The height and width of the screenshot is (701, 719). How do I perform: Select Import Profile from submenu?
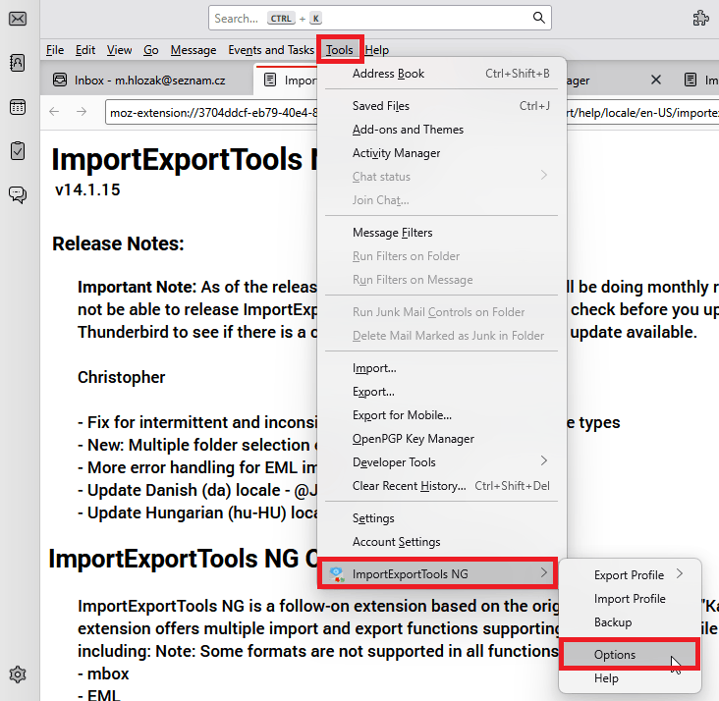pyautogui.click(x=630, y=598)
